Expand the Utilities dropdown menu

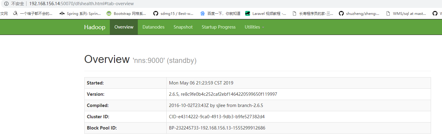point(254,27)
